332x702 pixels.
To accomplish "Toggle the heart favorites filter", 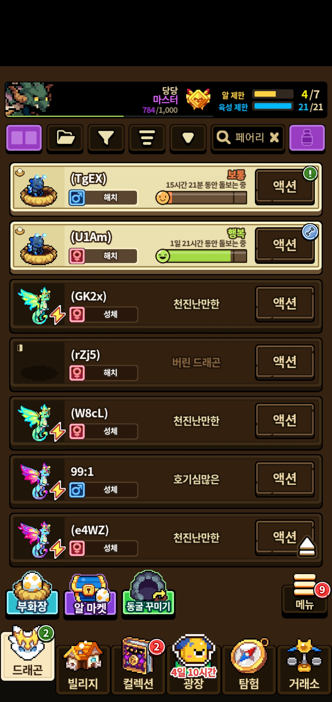I will coord(188,138).
